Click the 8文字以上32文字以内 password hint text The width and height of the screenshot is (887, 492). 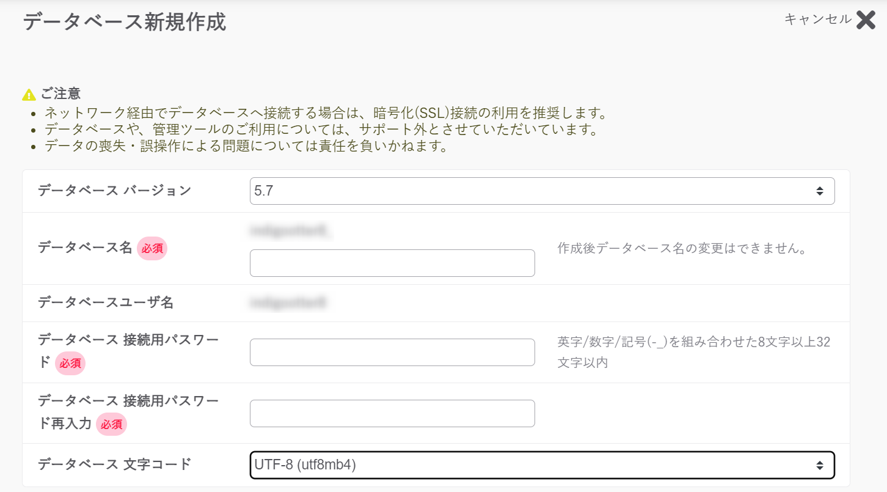point(694,352)
